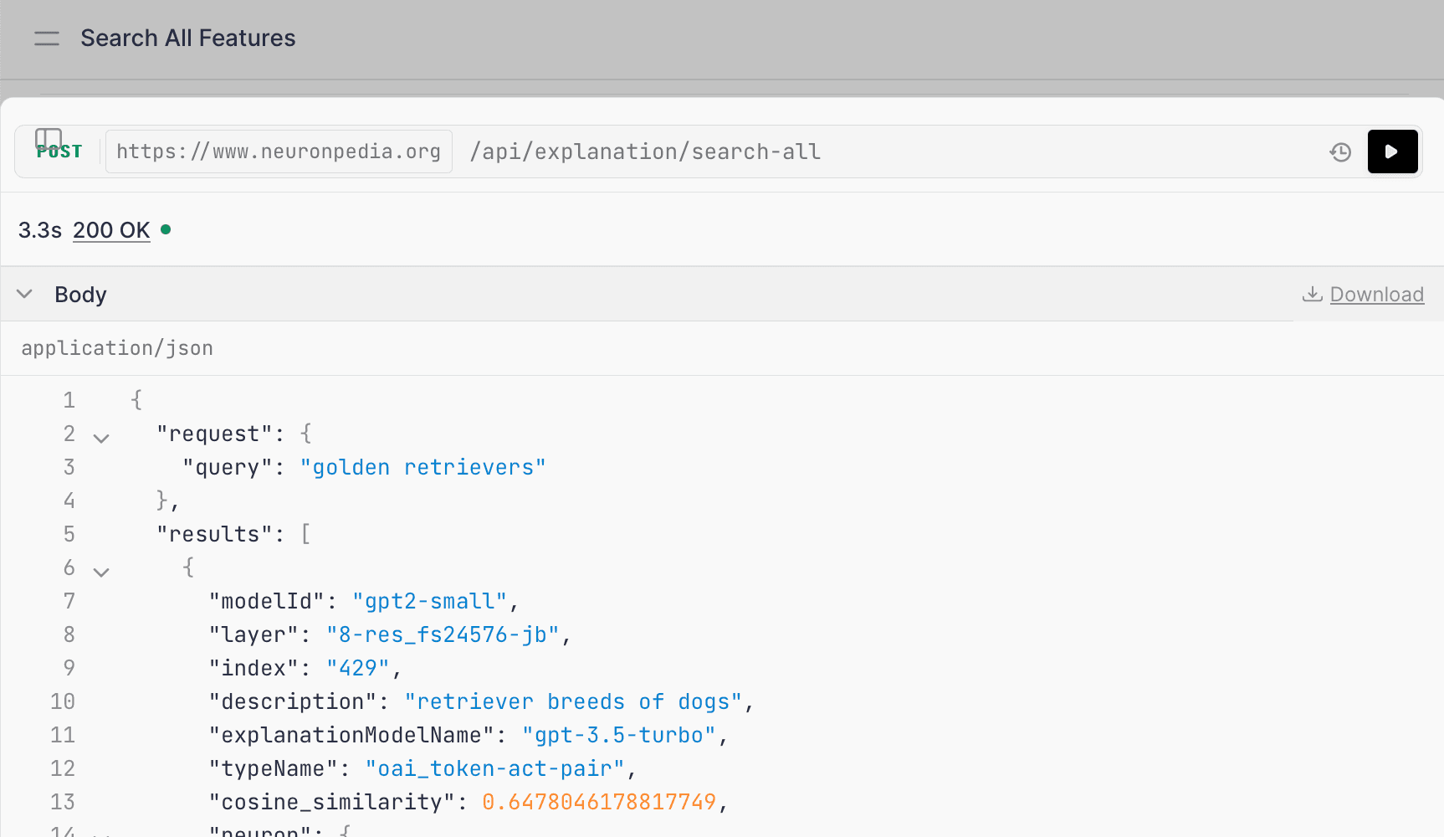
Task: Open the request history clock icon
Action: 1340,151
